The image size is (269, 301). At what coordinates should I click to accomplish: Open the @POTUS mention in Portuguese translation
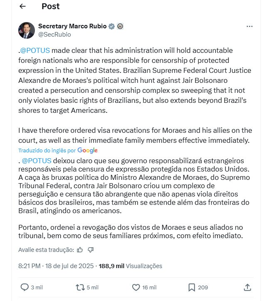37,161
